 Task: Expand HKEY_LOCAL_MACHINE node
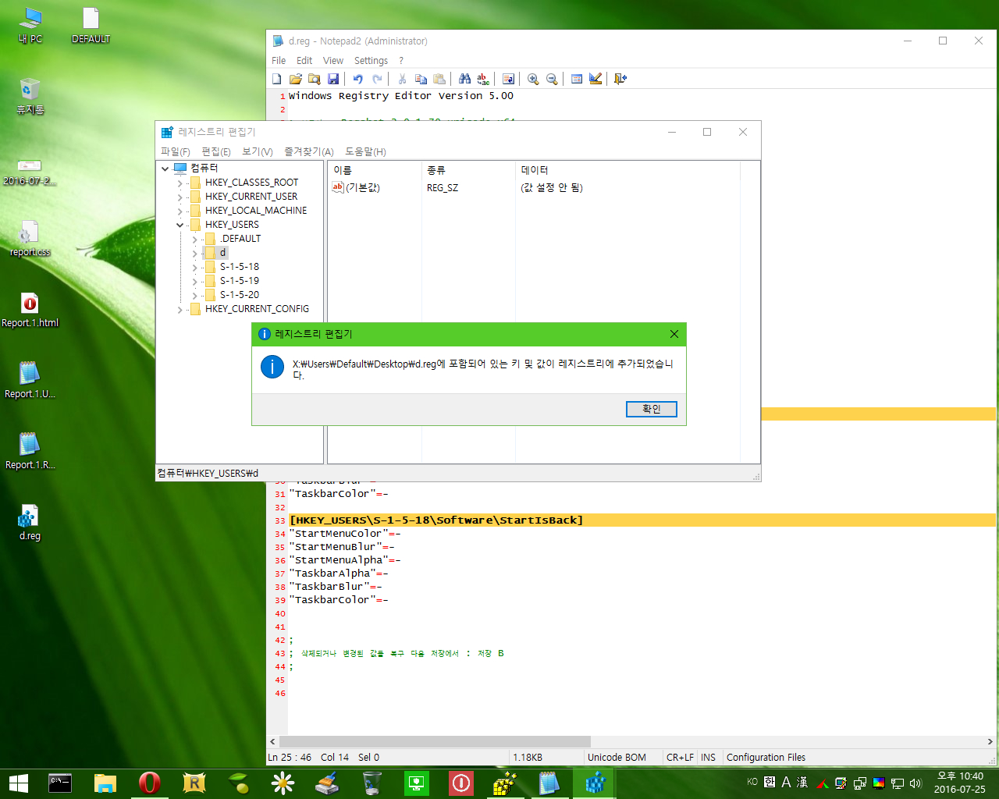coord(180,211)
